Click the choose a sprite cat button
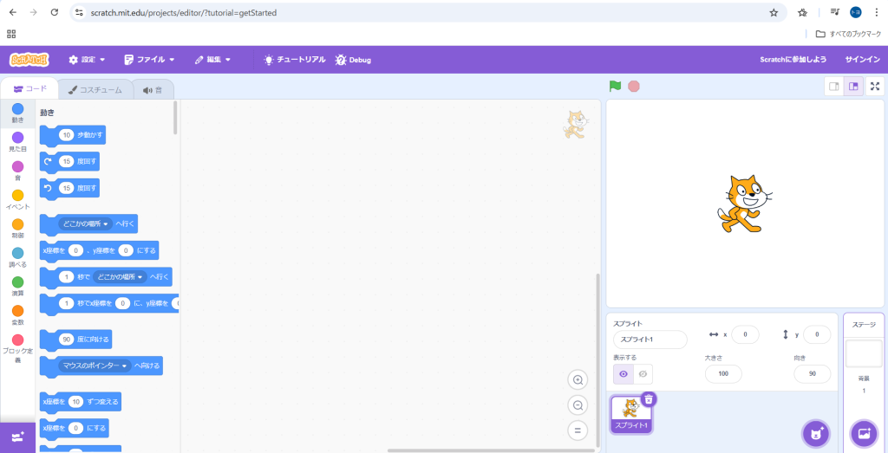 814,432
